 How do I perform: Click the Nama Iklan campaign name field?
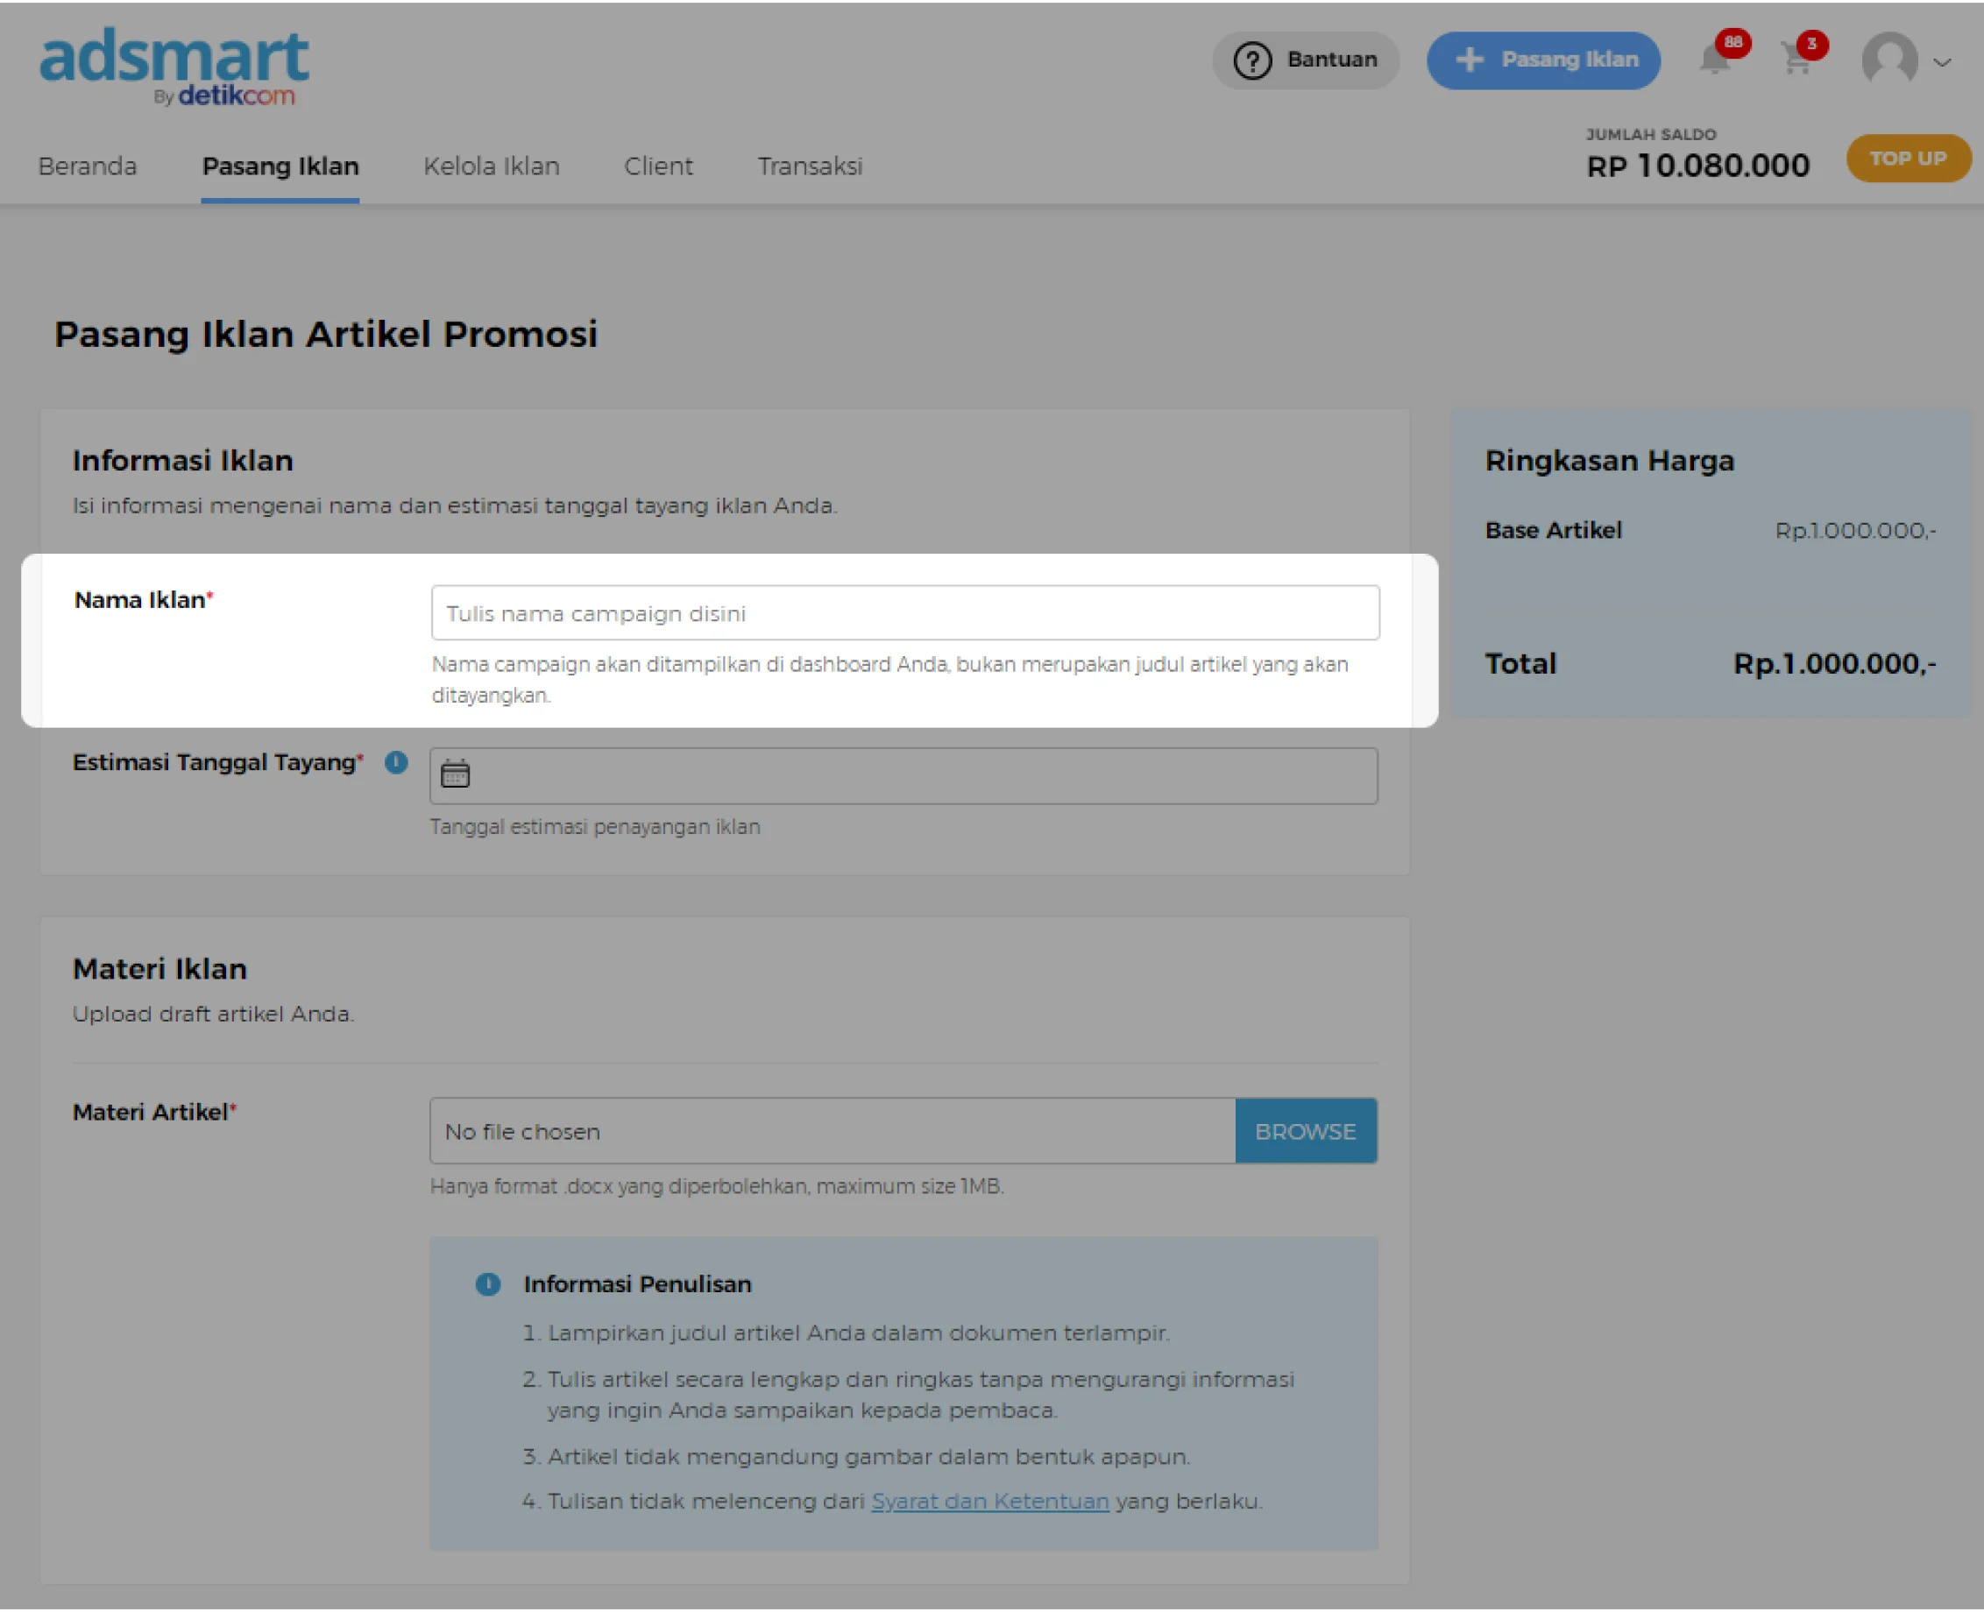coord(904,613)
